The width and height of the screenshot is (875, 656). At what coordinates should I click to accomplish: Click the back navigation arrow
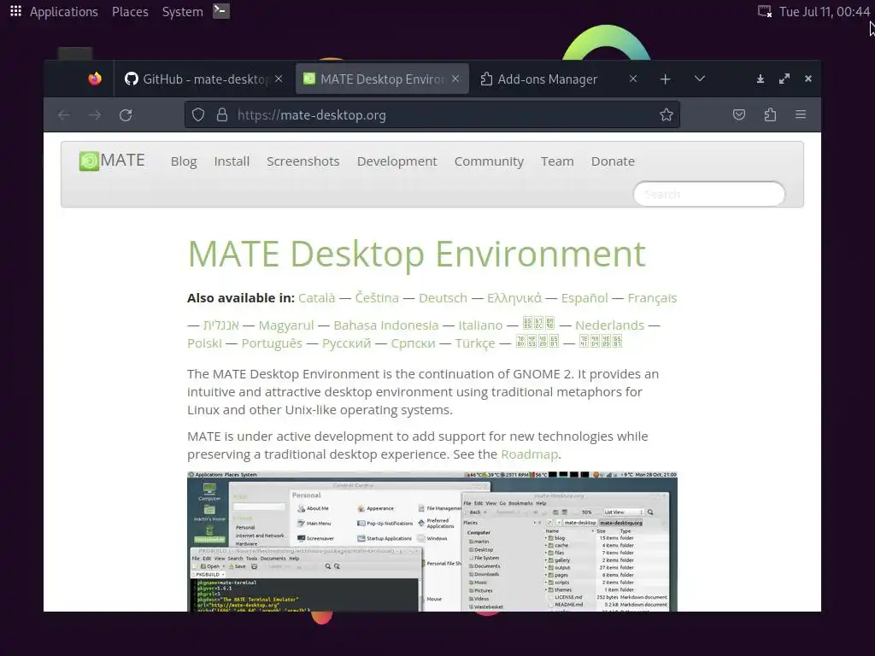point(63,115)
